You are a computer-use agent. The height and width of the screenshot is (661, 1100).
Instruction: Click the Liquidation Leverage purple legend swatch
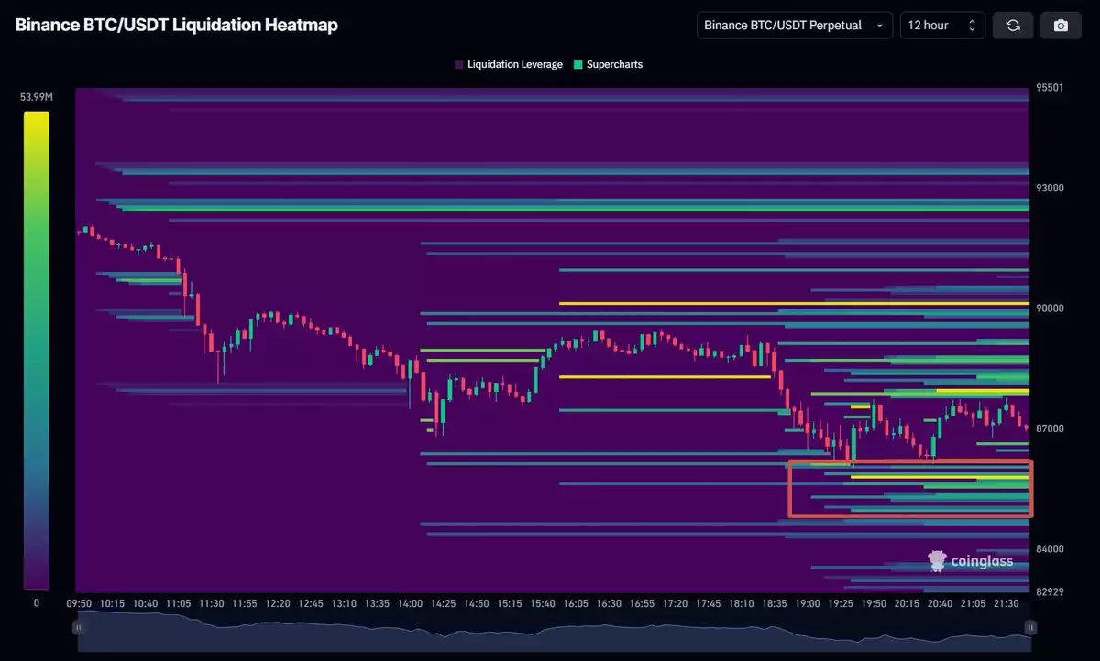pos(459,65)
